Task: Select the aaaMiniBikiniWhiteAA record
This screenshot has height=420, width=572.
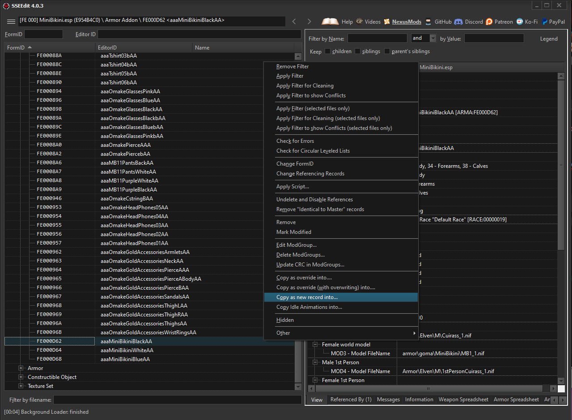Action: tap(127, 350)
